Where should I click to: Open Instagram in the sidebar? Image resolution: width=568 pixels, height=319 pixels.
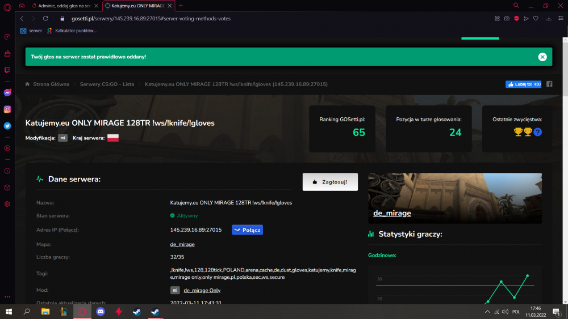pyautogui.click(x=7, y=109)
